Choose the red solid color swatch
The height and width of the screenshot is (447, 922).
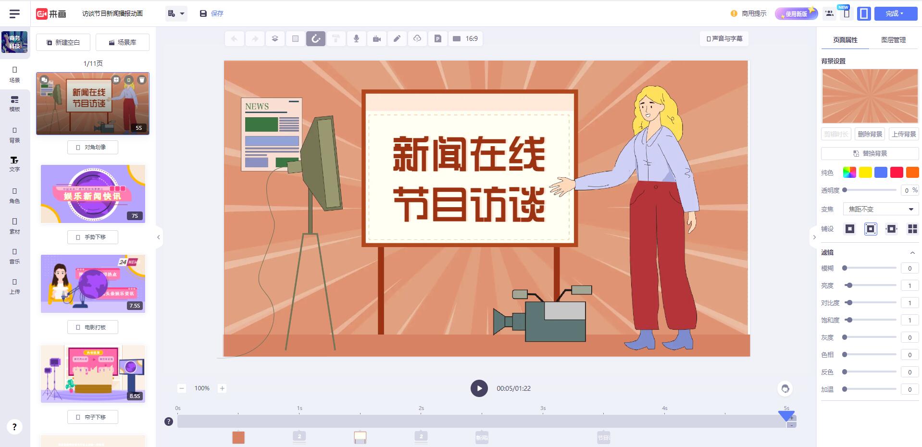pos(897,172)
